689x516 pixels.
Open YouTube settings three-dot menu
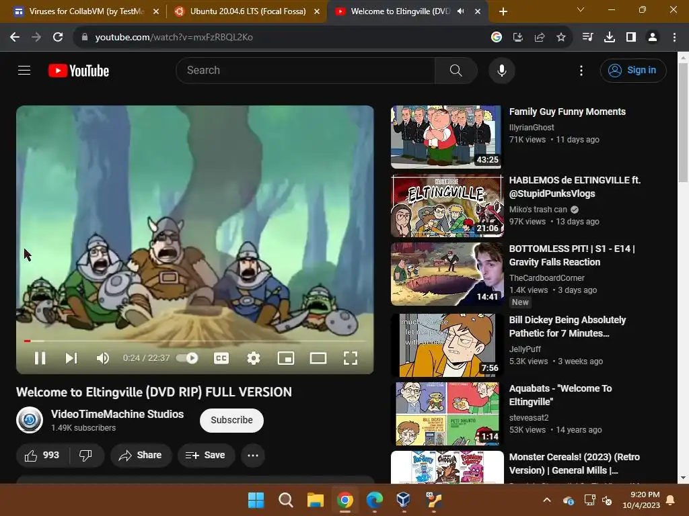point(581,70)
